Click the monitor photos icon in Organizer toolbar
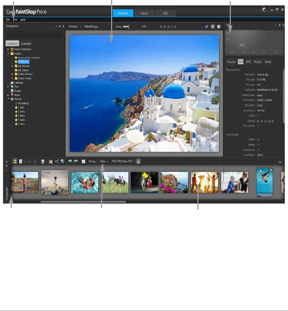This screenshot has width=288, height=311. tap(63, 161)
